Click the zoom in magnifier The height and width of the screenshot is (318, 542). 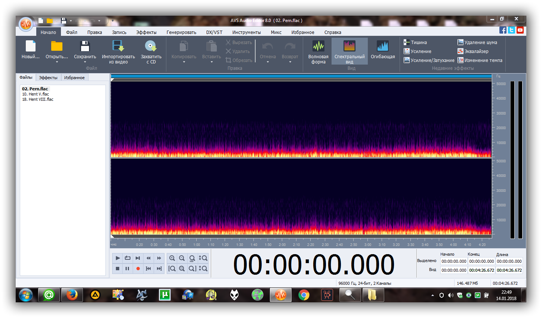(x=172, y=258)
